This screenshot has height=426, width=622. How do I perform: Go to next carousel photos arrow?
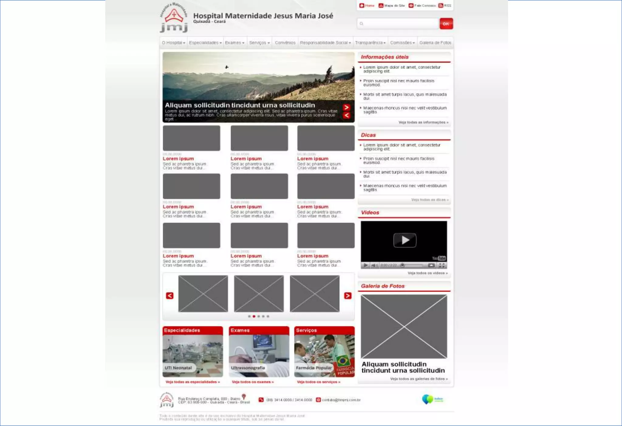click(x=348, y=296)
